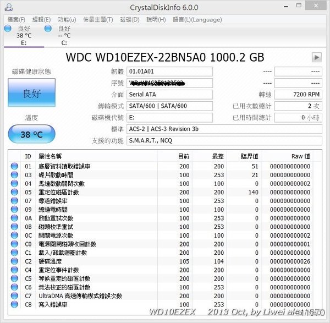Go to next disk with arrow button
This screenshot has width=330, height=323.
point(317,57)
